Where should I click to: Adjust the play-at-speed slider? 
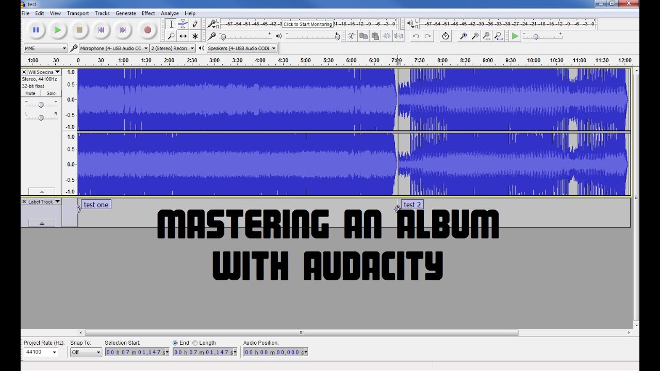point(542,36)
